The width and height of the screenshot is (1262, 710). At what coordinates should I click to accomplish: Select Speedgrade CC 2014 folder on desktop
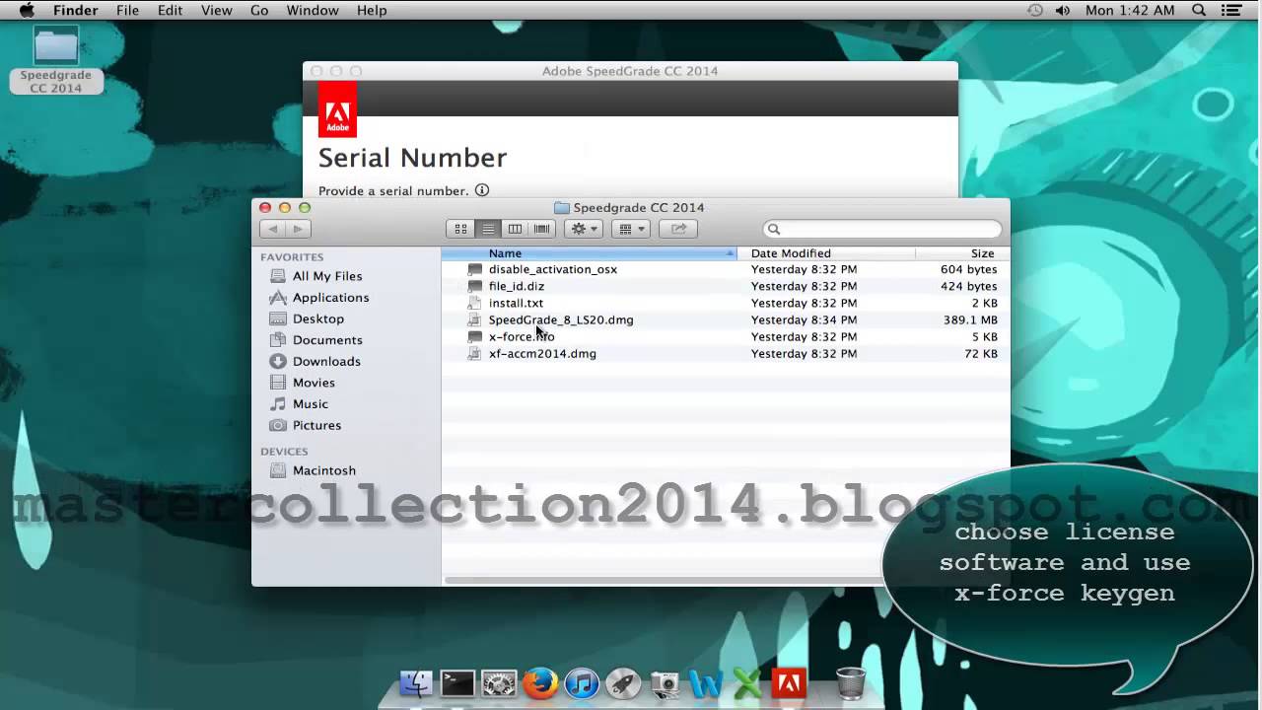[x=56, y=59]
